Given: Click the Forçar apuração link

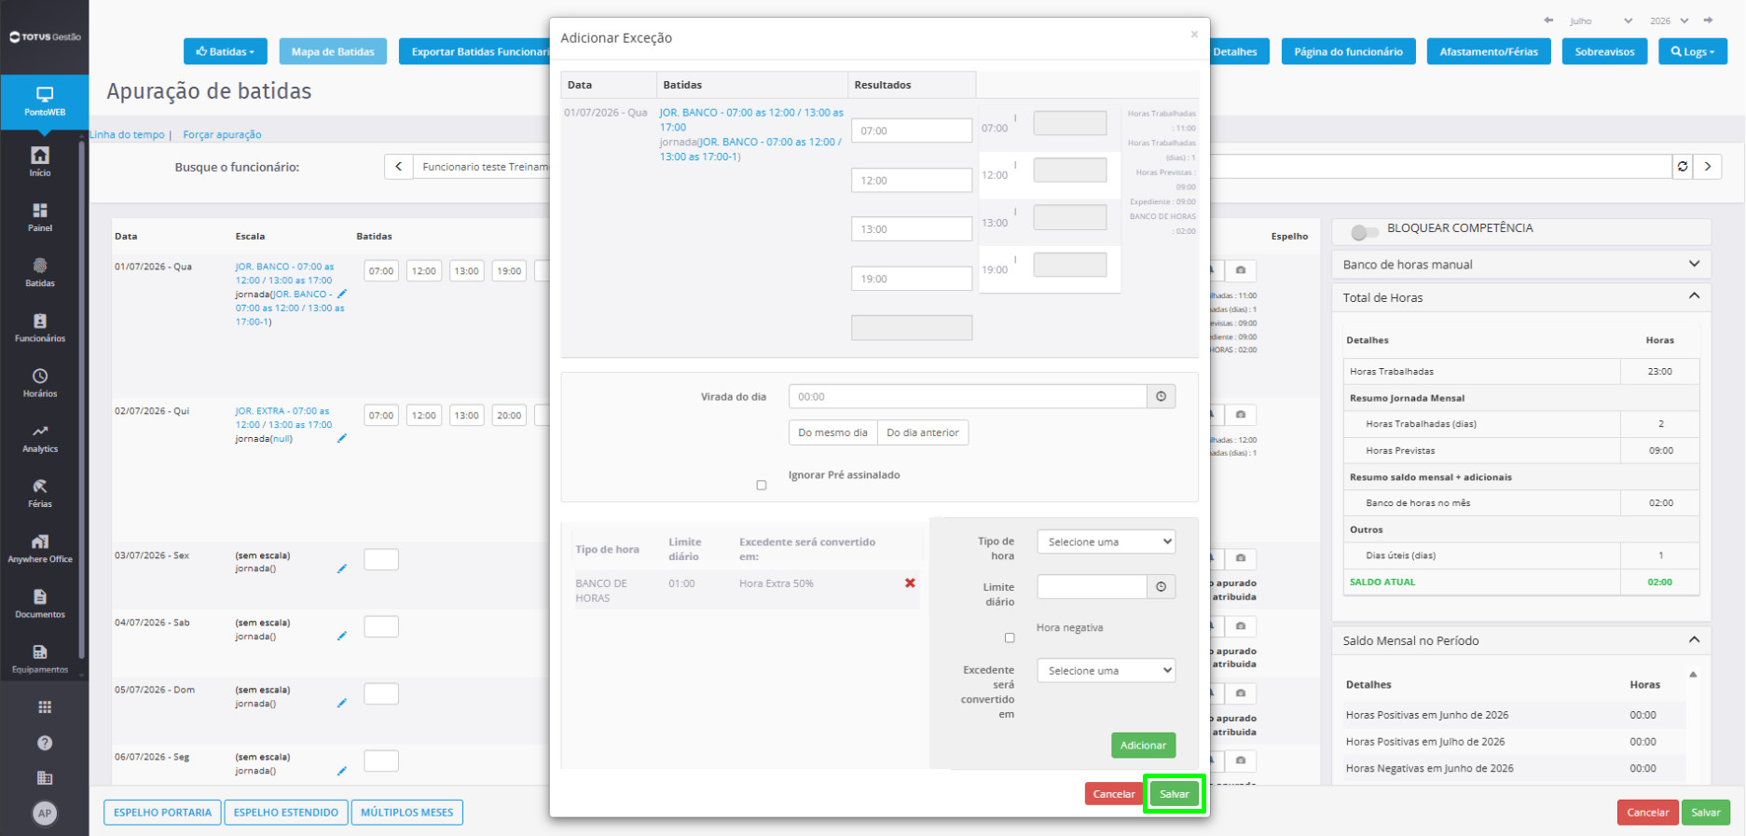Looking at the screenshot, I should [x=222, y=134].
